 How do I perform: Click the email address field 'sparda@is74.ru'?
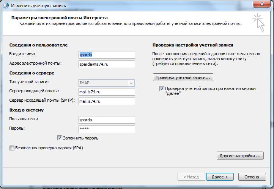[x=107, y=64]
